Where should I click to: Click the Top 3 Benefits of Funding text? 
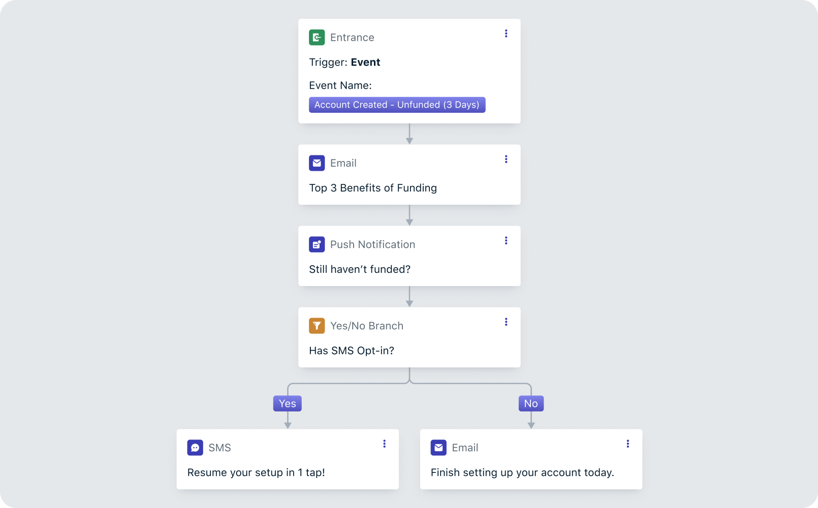point(373,188)
